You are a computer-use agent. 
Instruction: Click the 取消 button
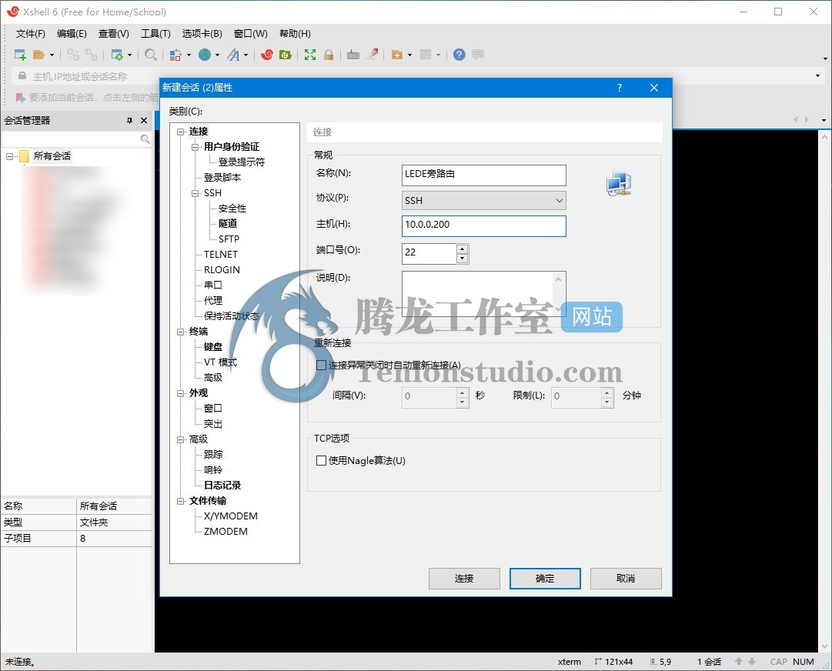pyautogui.click(x=626, y=578)
